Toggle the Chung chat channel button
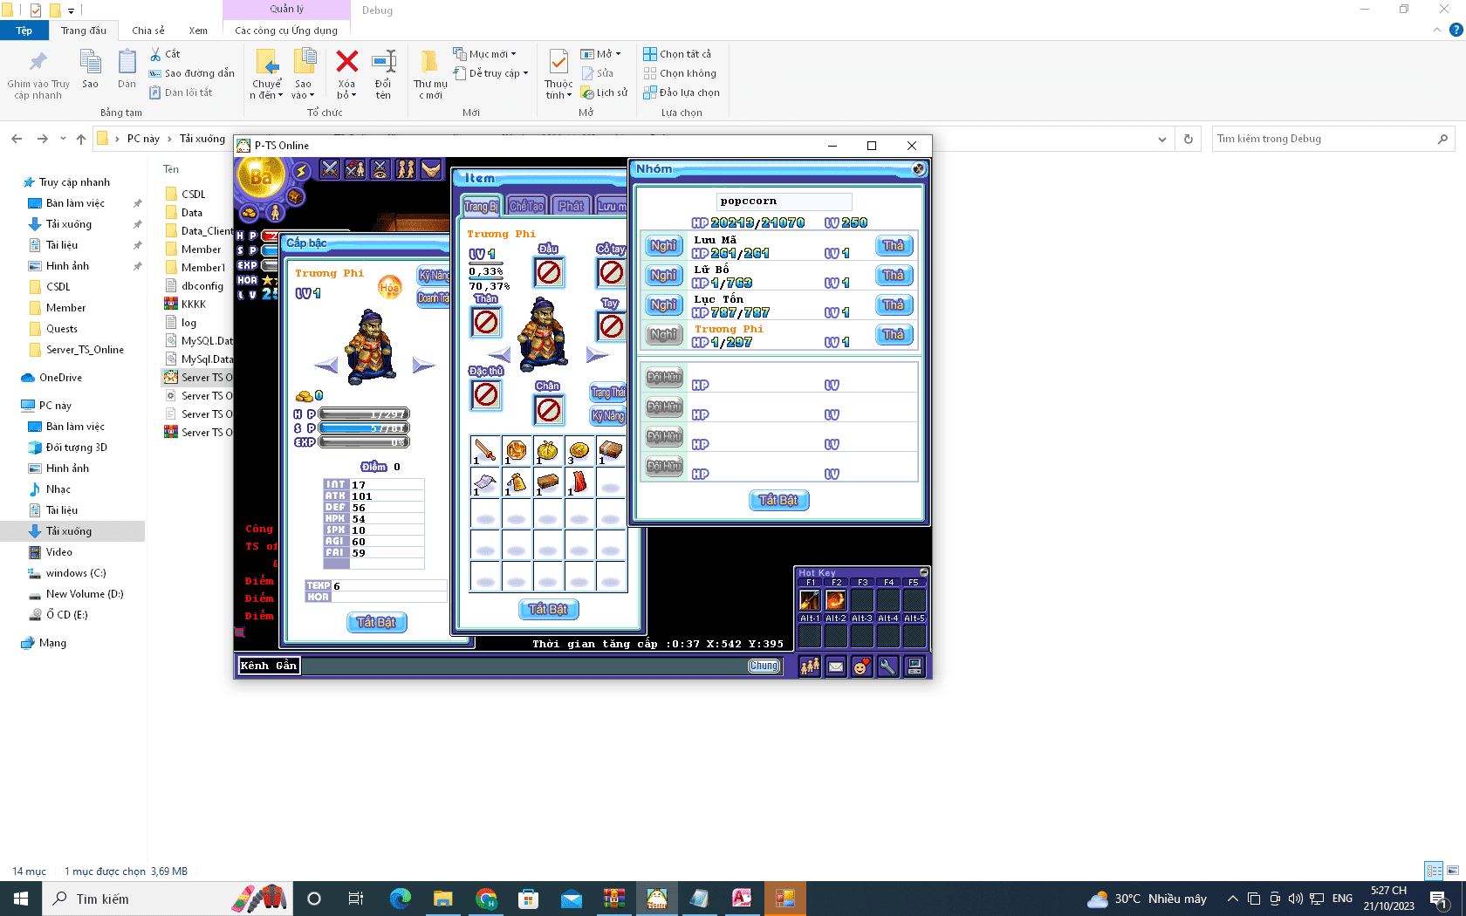1466x916 pixels. [x=764, y=666]
